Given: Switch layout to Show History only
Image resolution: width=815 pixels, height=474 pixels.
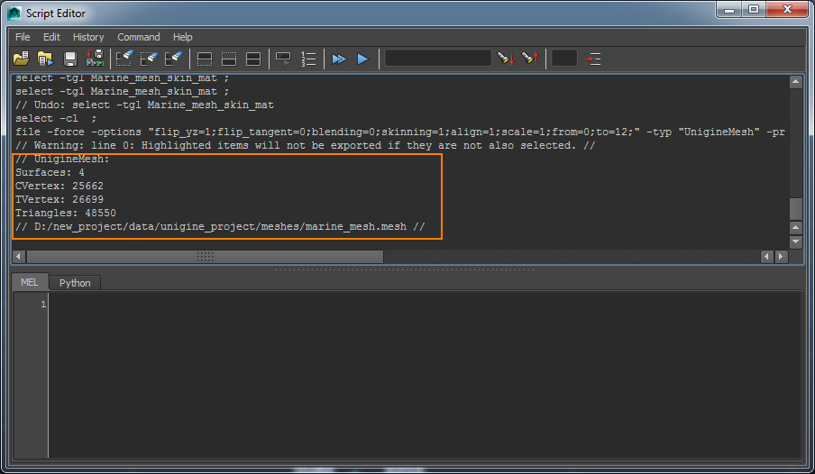Looking at the screenshot, I should pos(205,59).
